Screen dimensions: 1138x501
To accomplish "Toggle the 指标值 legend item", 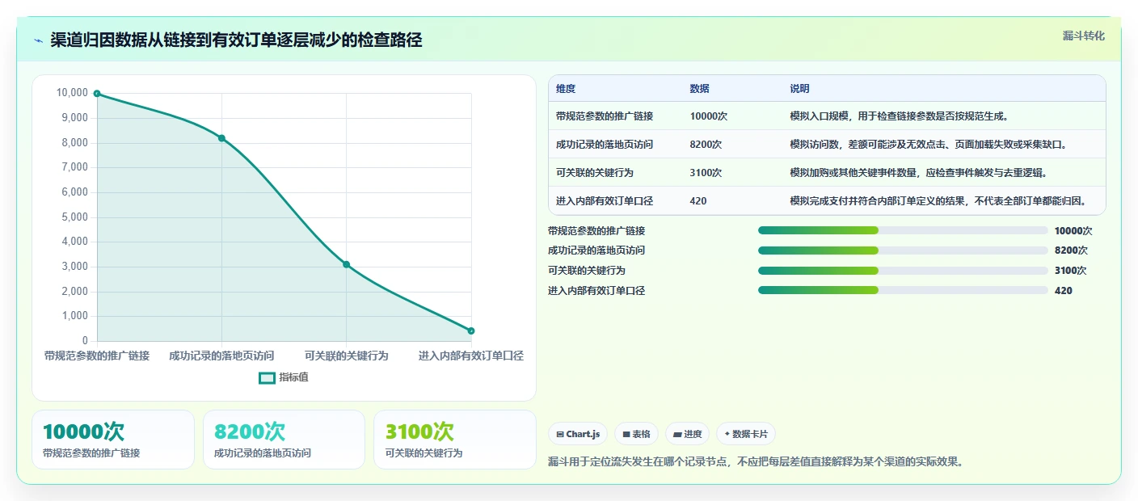I will point(284,377).
